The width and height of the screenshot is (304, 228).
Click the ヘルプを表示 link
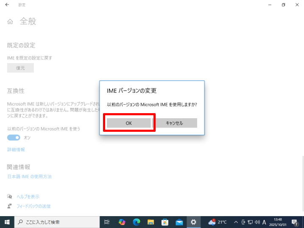(x=28, y=197)
